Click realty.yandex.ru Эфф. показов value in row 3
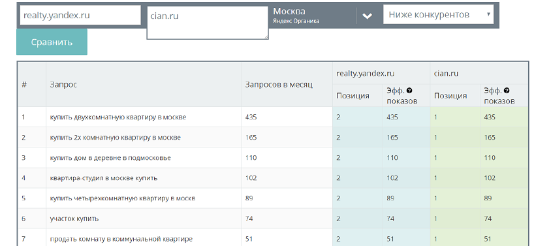Image resolution: width=534 pixels, height=246 pixels. [x=392, y=158]
